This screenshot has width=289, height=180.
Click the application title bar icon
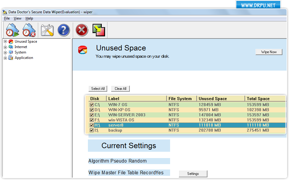pyautogui.click(x=5, y=12)
